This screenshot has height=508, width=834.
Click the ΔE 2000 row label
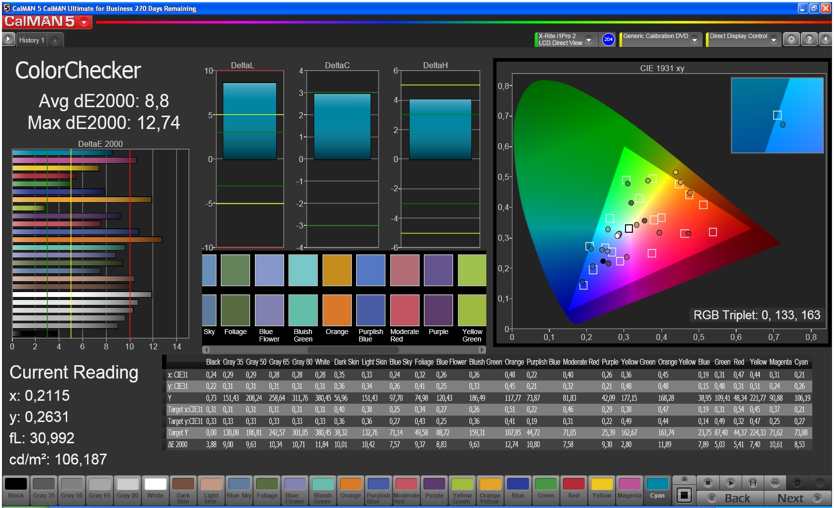coord(178,444)
